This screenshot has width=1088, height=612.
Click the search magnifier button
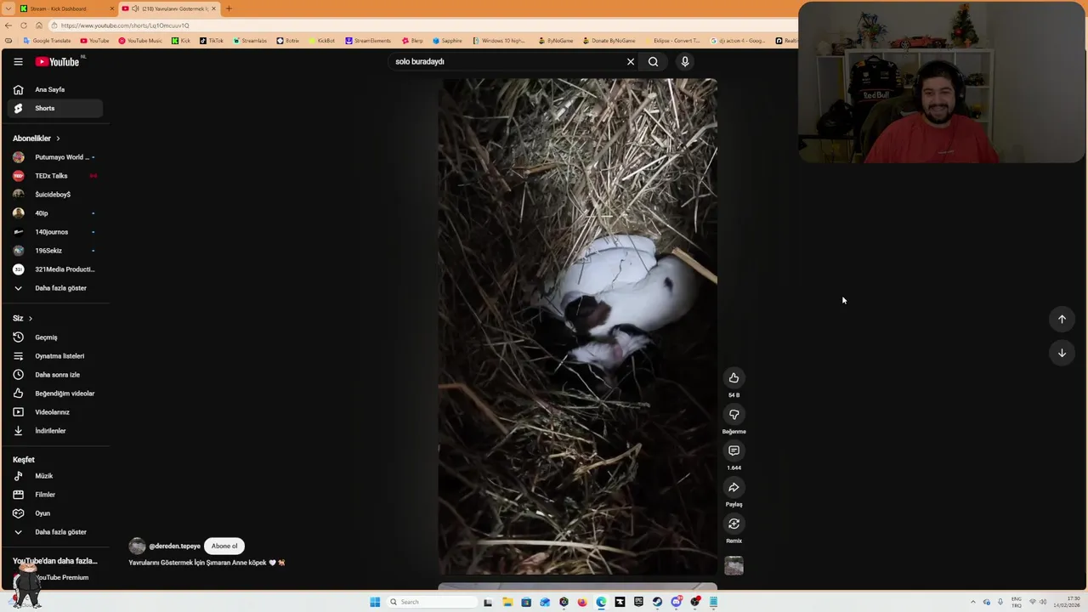pyautogui.click(x=653, y=61)
